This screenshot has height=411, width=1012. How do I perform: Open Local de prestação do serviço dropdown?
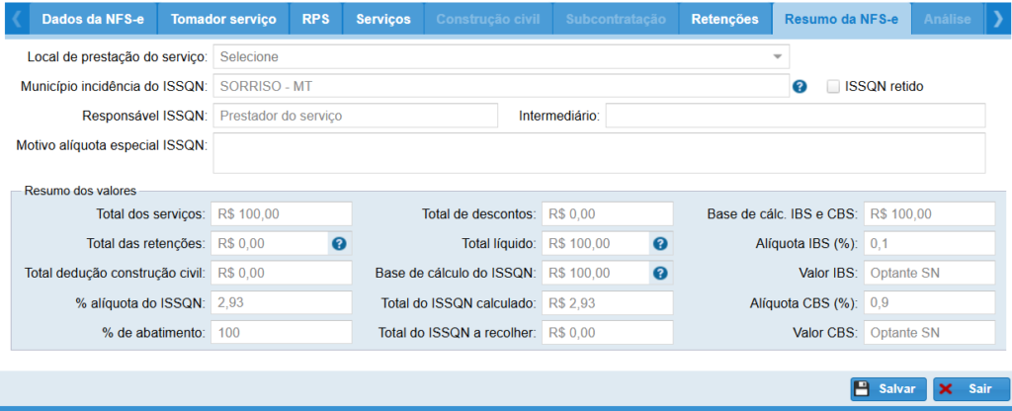501,57
